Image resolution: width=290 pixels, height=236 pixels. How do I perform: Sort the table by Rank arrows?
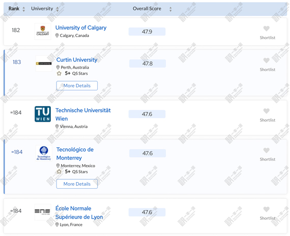click(24, 9)
